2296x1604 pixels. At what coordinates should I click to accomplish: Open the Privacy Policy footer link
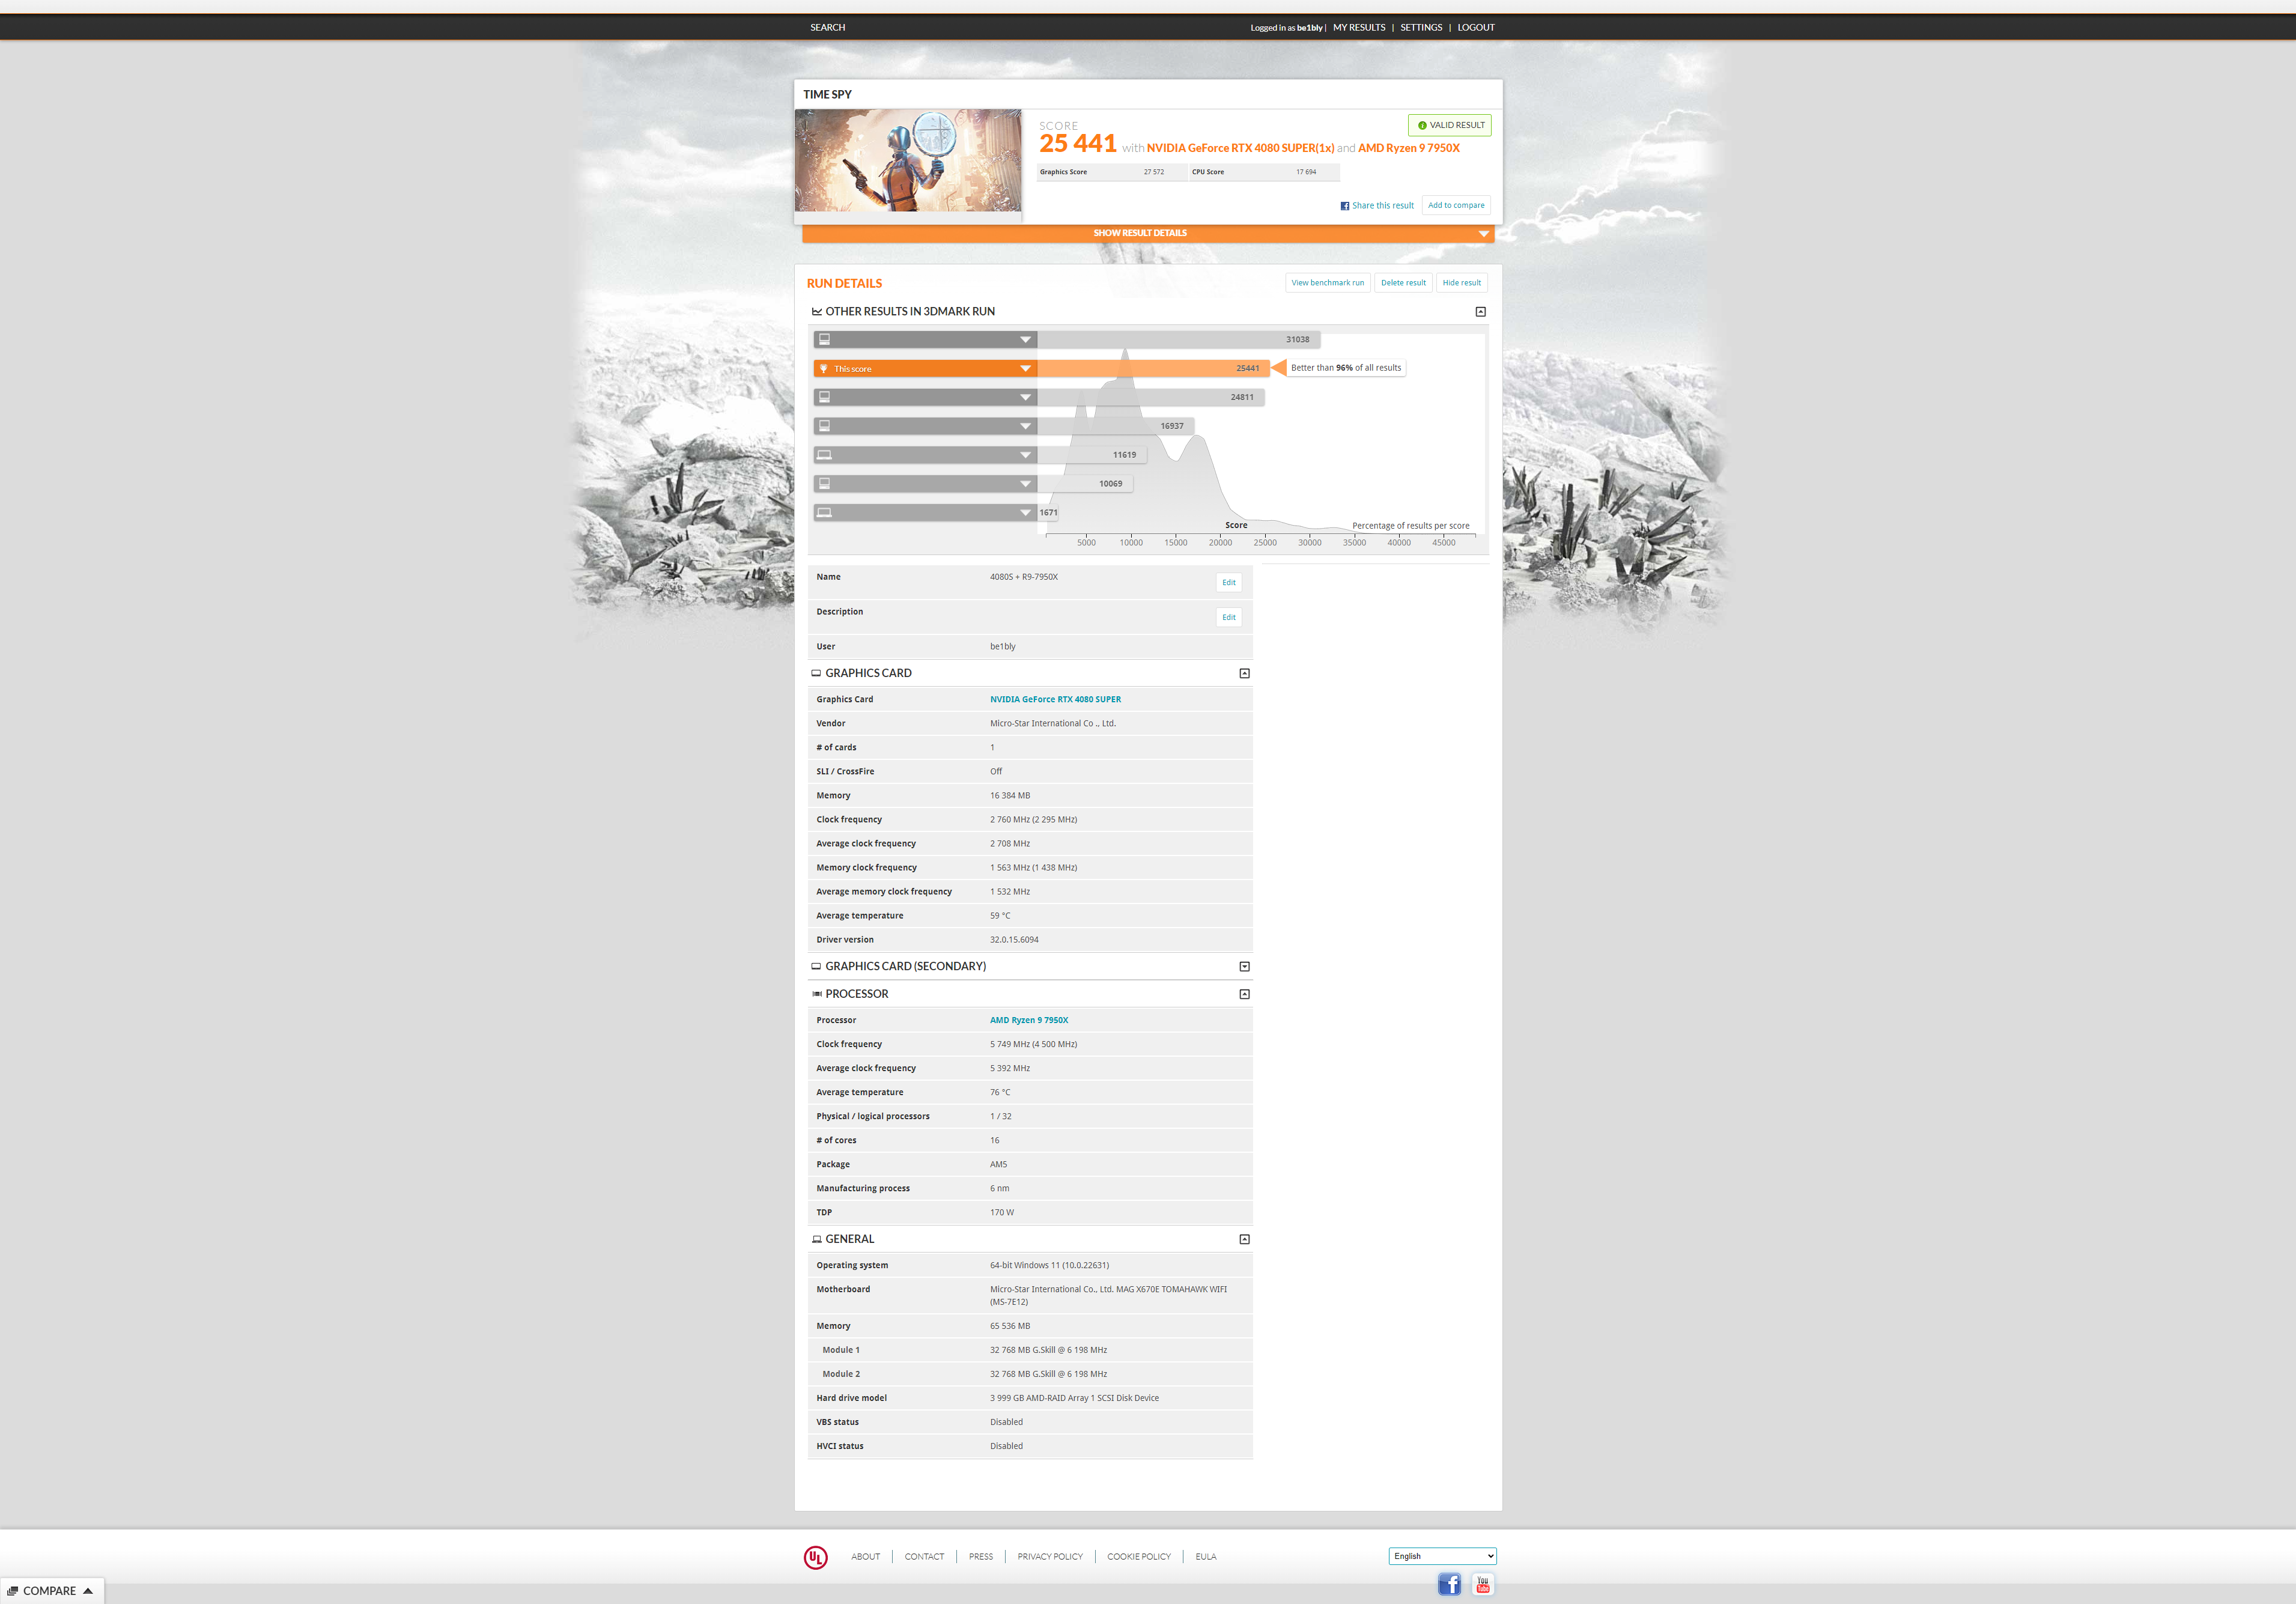click(1050, 1557)
